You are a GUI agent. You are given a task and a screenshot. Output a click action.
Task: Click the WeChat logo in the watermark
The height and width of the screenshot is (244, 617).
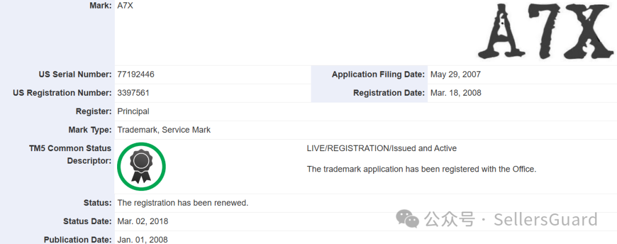(408, 218)
